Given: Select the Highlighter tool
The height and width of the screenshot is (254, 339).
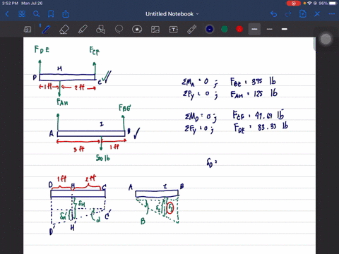Looking at the screenshot, I should click(83, 30).
